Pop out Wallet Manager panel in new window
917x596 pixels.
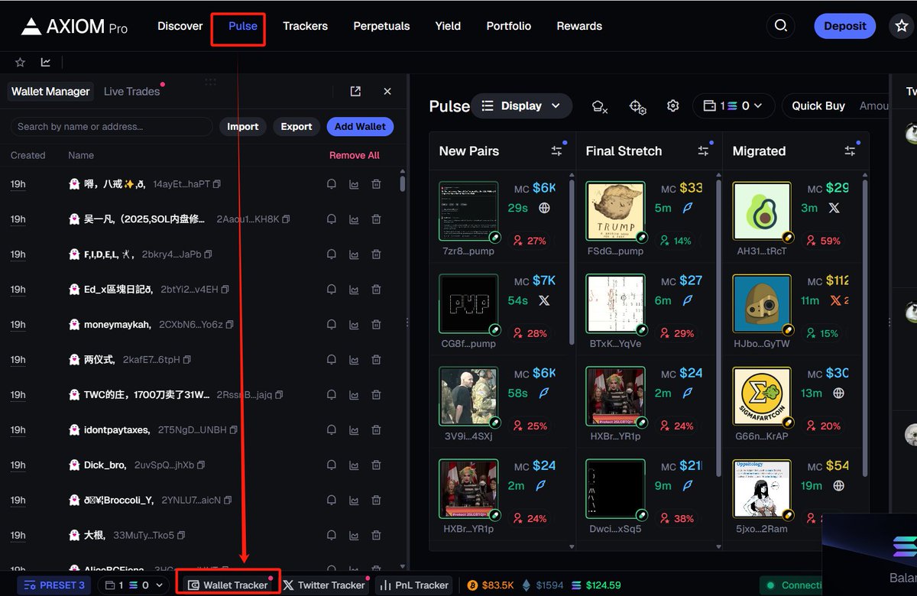click(x=355, y=92)
